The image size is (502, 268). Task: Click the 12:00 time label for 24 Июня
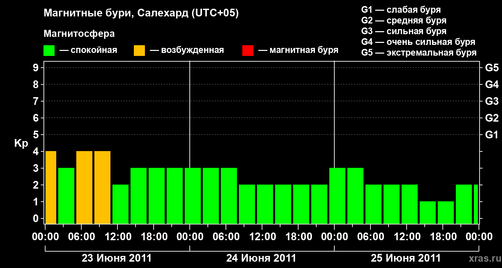(x=262, y=237)
